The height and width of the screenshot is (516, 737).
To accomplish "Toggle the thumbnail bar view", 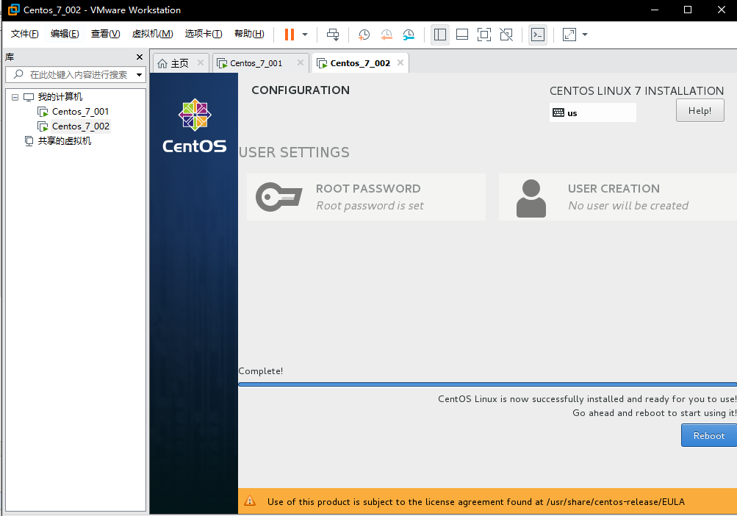I will point(462,35).
